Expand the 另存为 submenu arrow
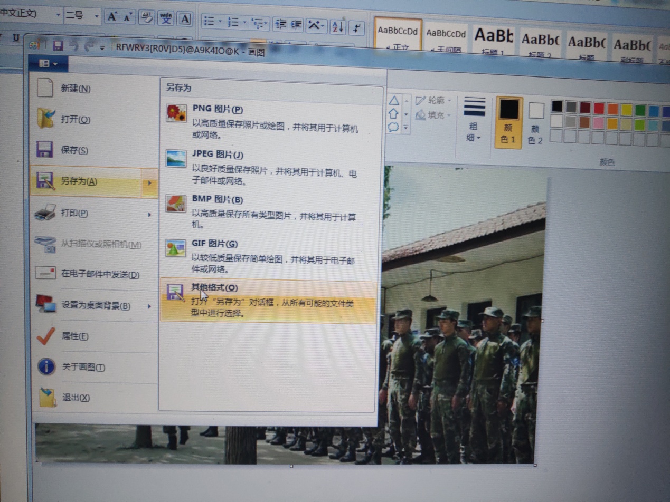Viewport: 670px width, 502px height. pos(150,183)
